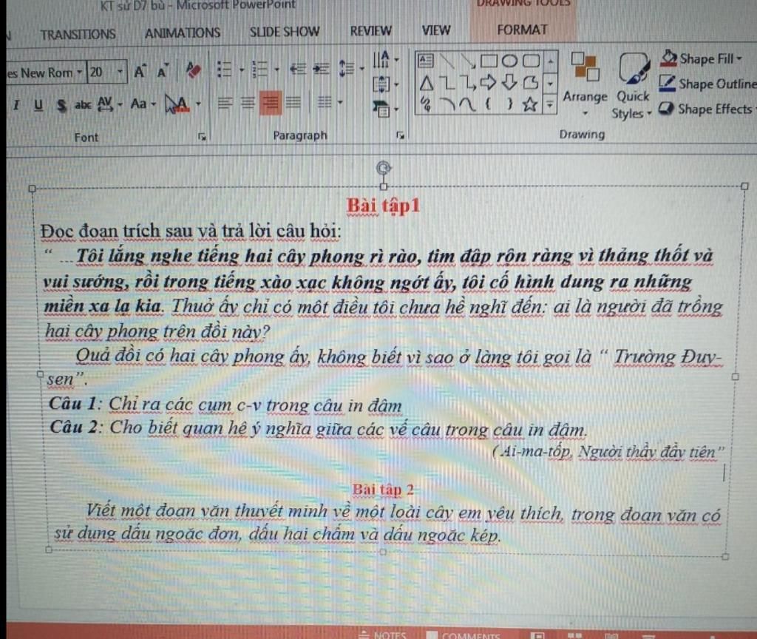Select the Text Box shape in gallery
757x639 pixels.
tap(425, 61)
